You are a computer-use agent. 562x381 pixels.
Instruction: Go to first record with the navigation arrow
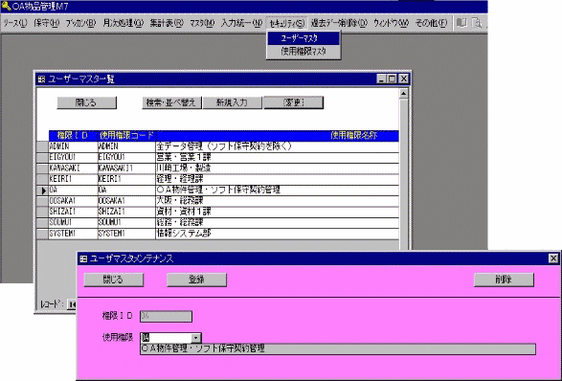pyautogui.click(x=72, y=304)
